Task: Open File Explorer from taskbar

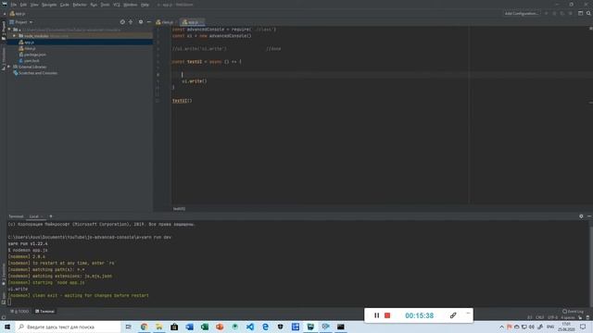Action: 159,327
